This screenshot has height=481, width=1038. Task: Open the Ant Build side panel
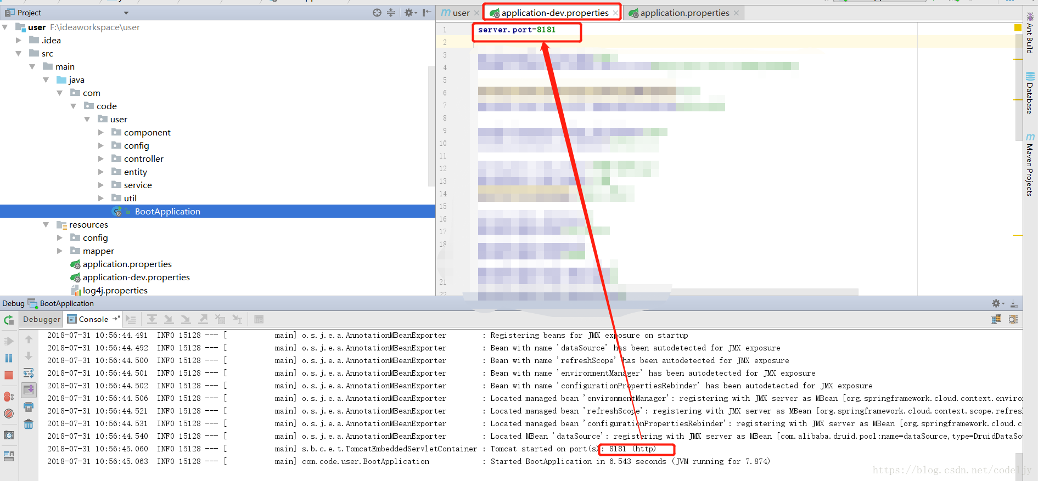[x=1030, y=33]
